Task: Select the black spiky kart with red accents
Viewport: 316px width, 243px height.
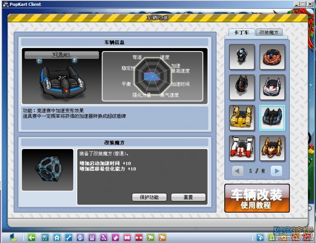Action: (242, 87)
